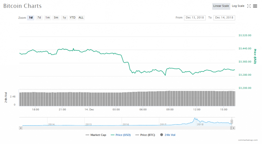Select the 1d zoom range
Screen dimensions: 262x144
click(31, 18)
